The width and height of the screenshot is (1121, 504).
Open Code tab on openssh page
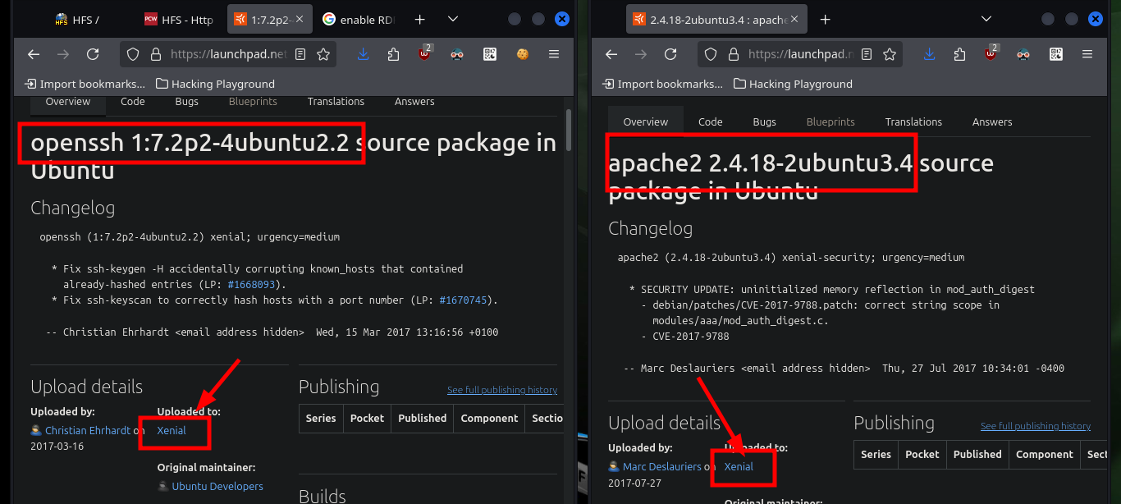coord(133,102)
